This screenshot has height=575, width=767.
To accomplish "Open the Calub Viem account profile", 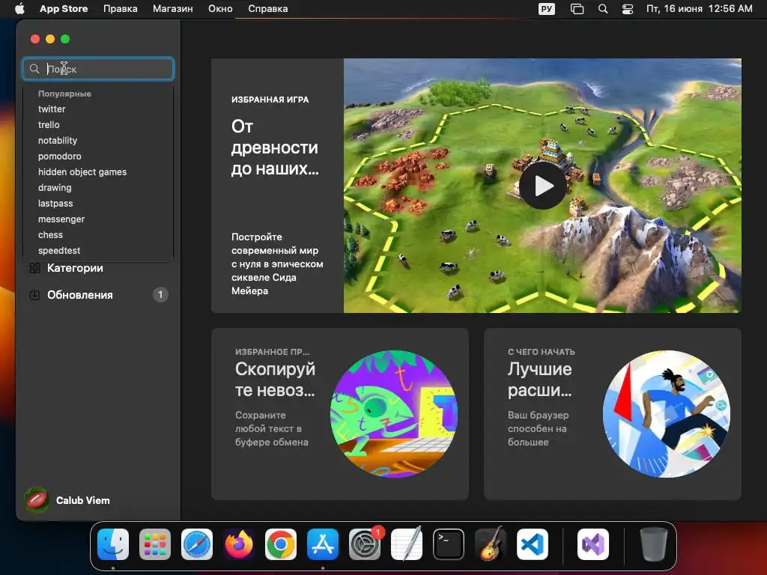I will pyautogui.click(x=67, y=500).
